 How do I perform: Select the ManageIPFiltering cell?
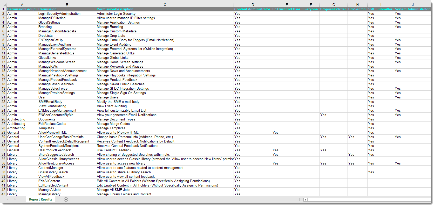(67, 18)
